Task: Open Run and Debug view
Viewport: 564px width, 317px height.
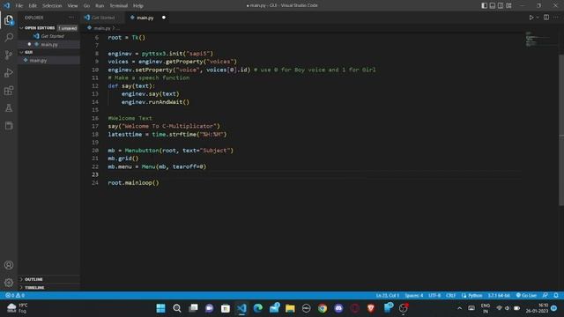Action: click(x=9, y=72)
